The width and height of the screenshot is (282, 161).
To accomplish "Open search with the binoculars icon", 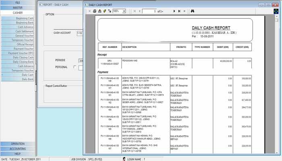I will click(193, 11).
